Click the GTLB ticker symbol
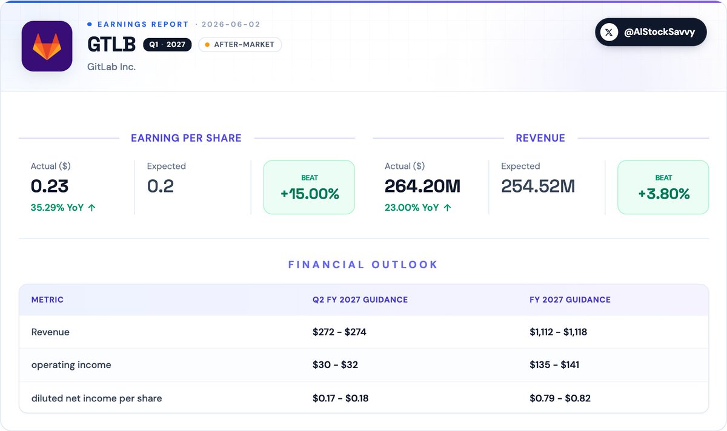727x431 pixels. tap(111, 44)
